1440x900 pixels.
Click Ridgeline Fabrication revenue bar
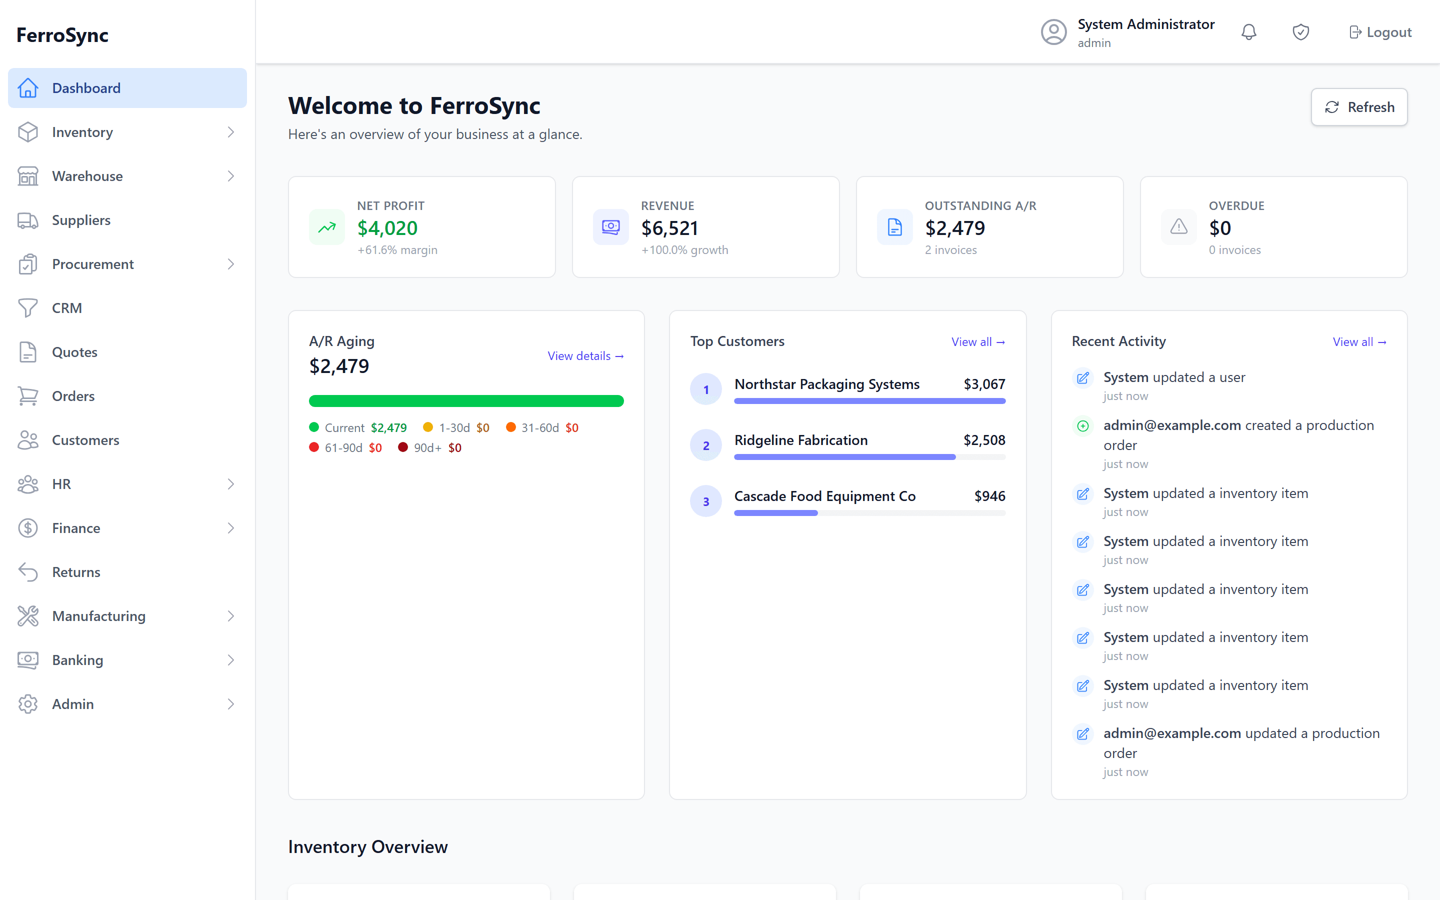point(845,457)
